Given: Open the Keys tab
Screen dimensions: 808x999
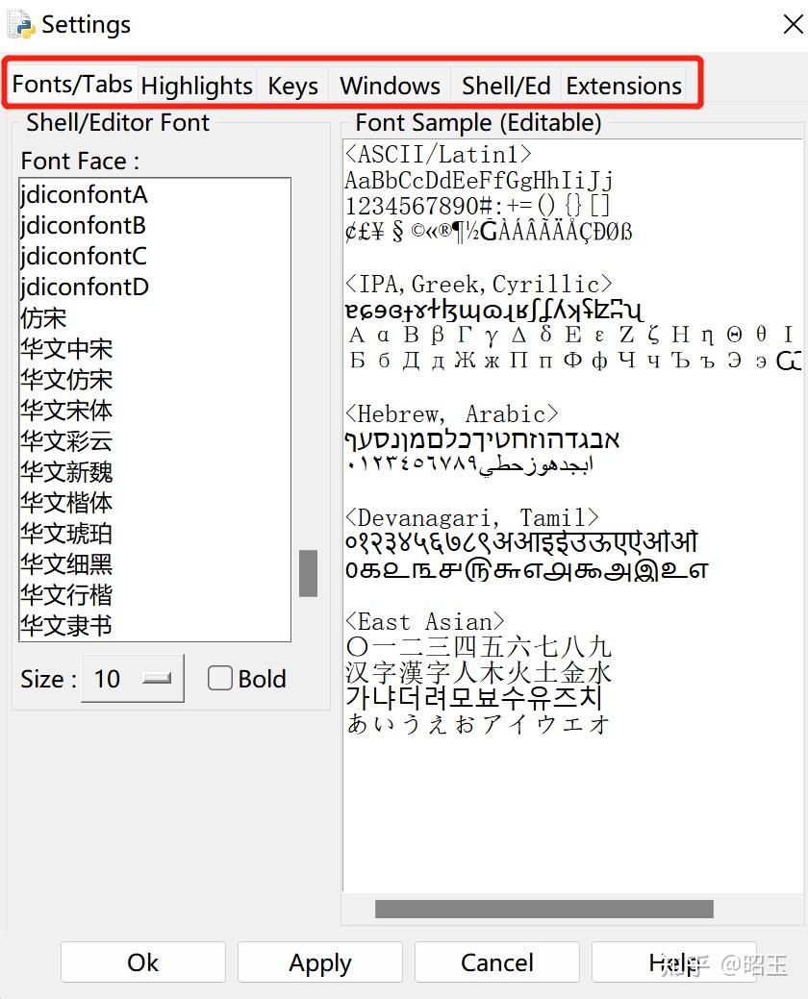Looking at the screenshot, I should coord(292,86).
